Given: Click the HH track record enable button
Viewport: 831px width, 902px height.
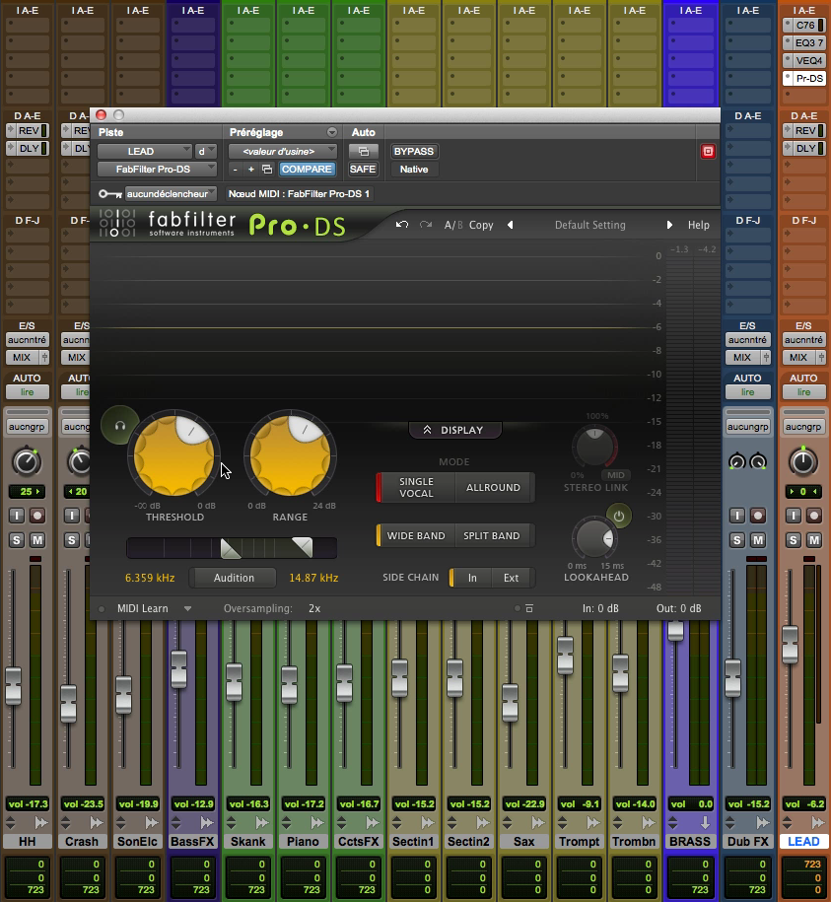Looking at the screenshot, I should pos(37,516).
